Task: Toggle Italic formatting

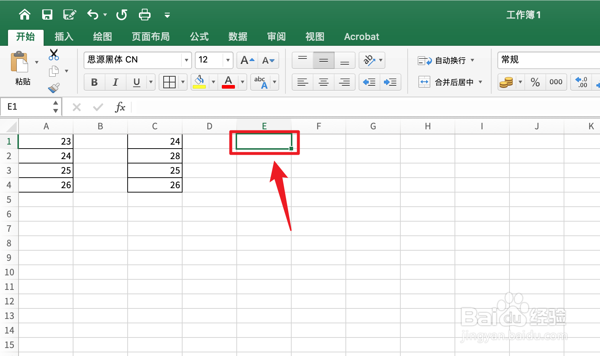Action: pos(116,82)
